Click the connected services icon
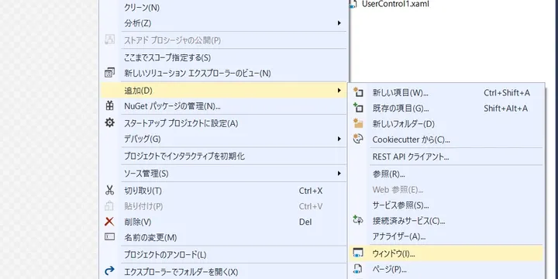Viewport: 558px width, 279px height. (x=357, y=220)
